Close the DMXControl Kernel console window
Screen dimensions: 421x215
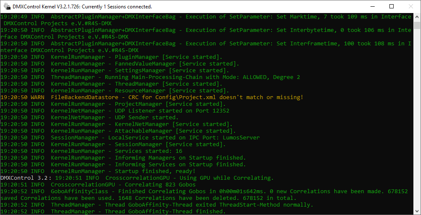coord(411,7)
